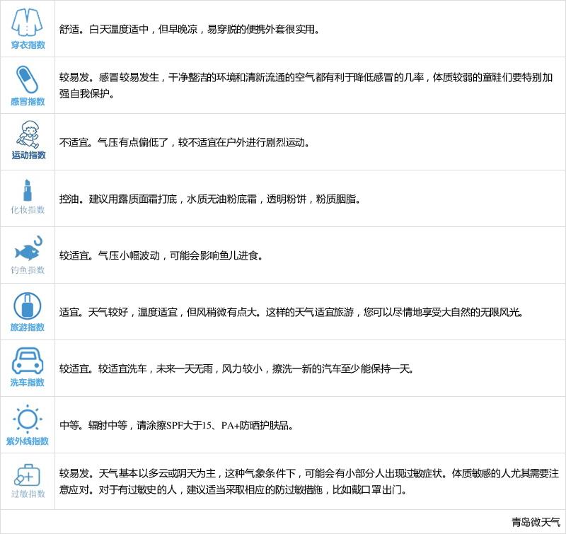566x534 pixels.
Task: Select the 旅游指数 label
Action: click(28, 327)
